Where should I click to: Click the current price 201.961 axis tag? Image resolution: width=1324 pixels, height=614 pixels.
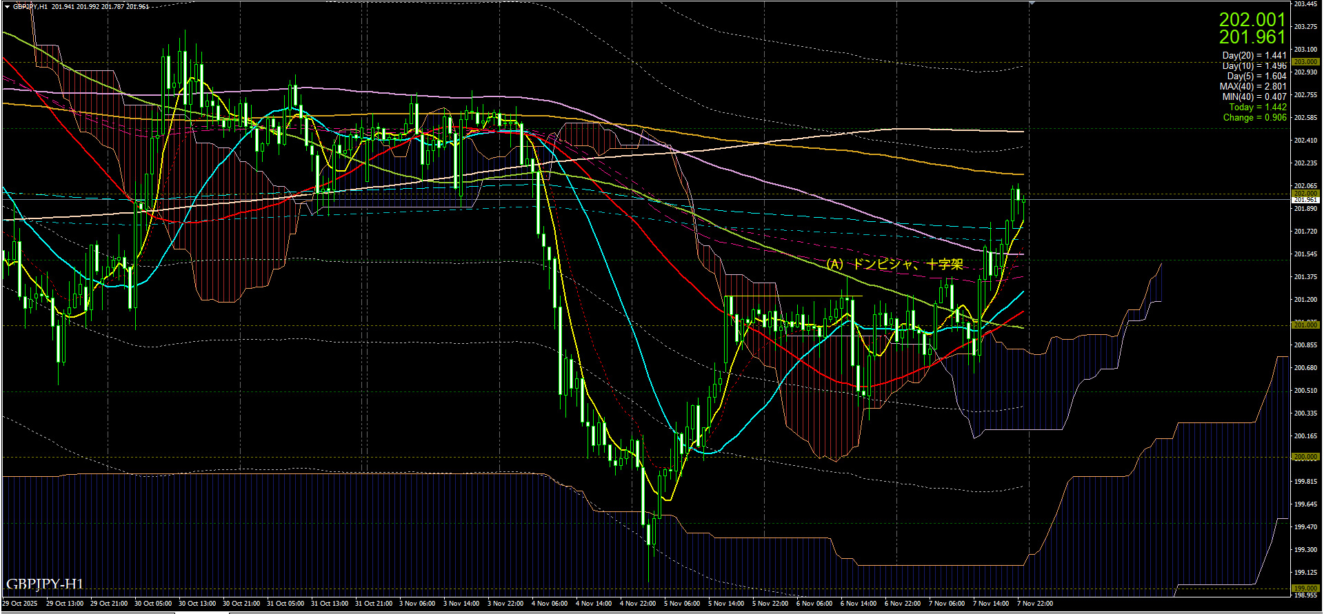(1305, 200)
